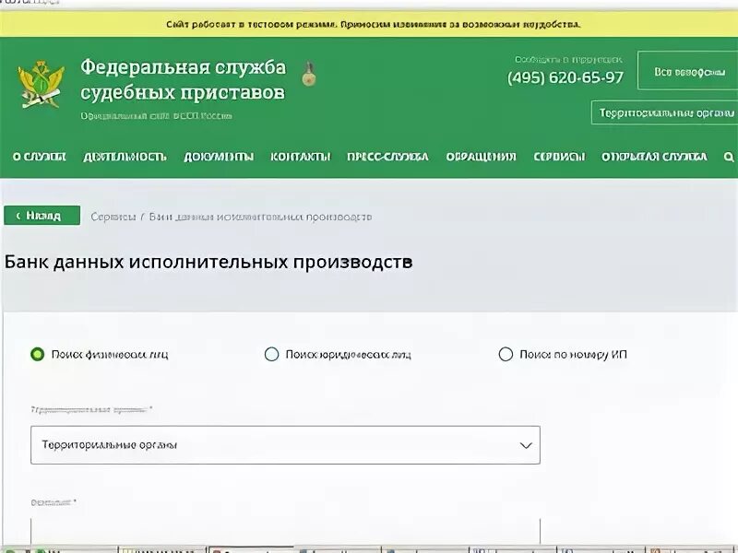This screenshot has width=738, height=553.
Task: Select 'Поиск по номеру ИП' radio button
Action: [x=504, y=353]
